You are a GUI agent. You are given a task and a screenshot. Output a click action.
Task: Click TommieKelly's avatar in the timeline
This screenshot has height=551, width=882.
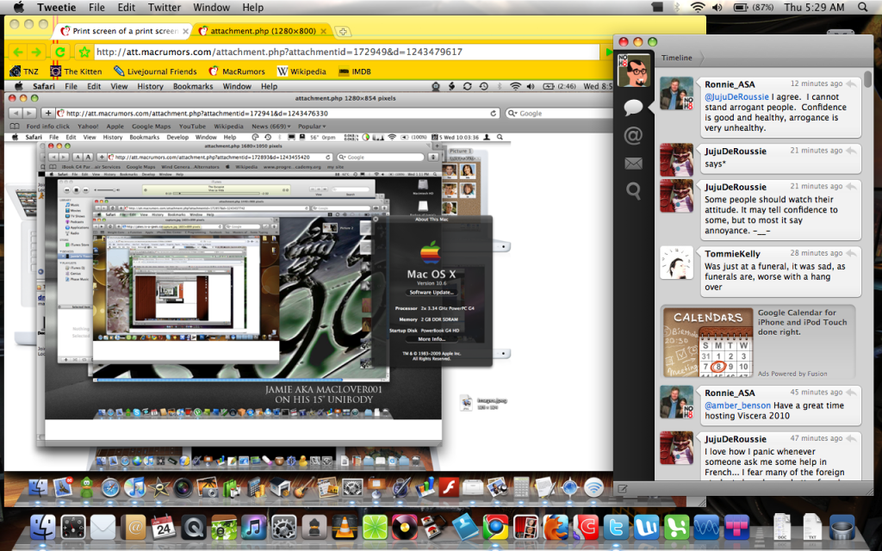676,263
